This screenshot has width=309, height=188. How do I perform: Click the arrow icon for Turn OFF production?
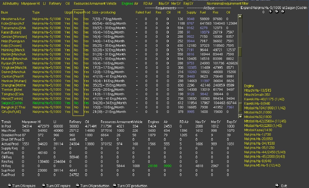coord(115,185)
